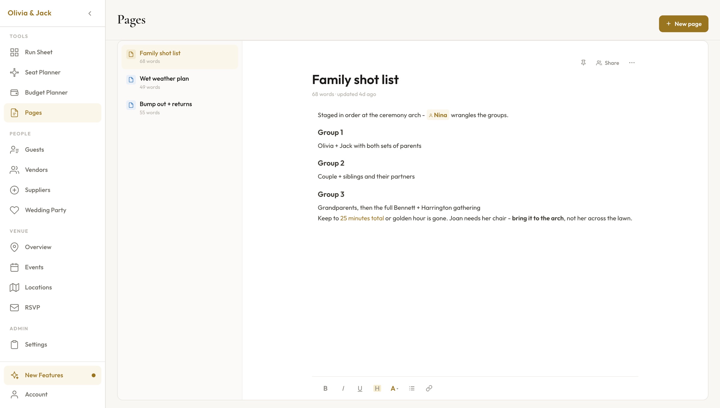Select the Family shot list page
The height and width of the screenshot is (408, 720).
(x=180, y=57)
